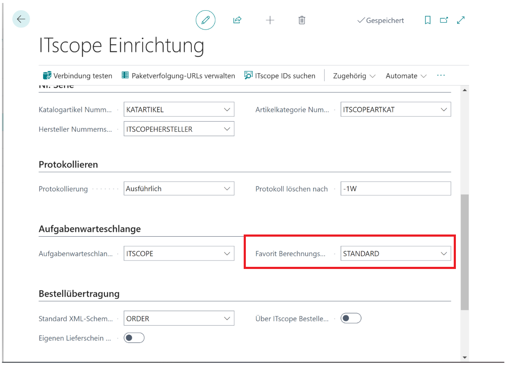507x366 pixels.
Task: Click the back arrow to leave ITscope Einrichtung
Action: click(x=21, y=19)
